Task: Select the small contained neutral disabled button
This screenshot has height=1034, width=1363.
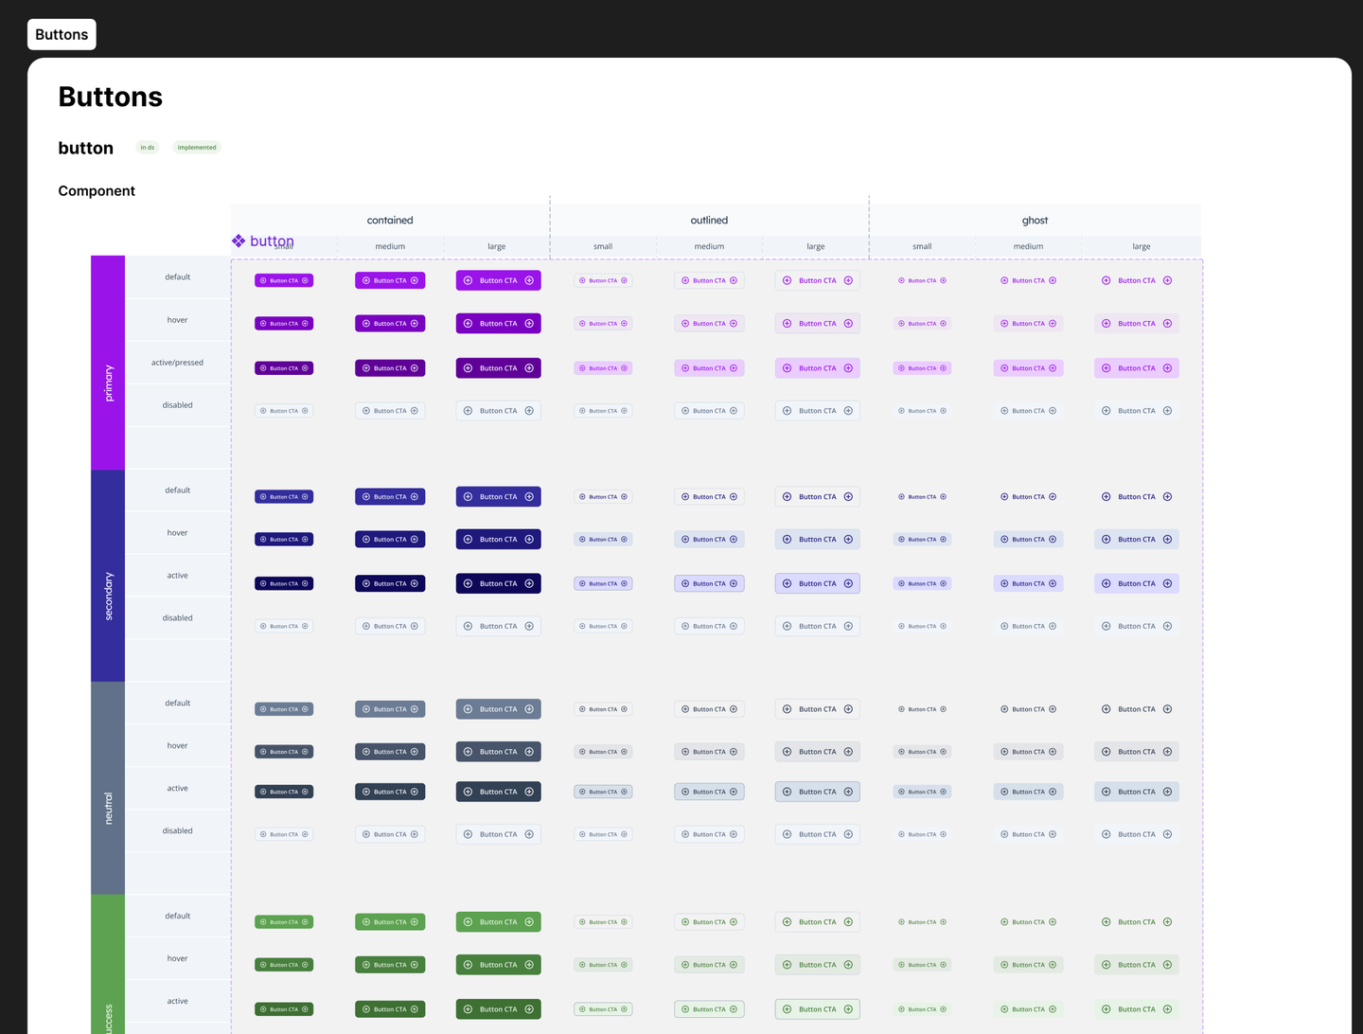Action: [x=284, y=835]
